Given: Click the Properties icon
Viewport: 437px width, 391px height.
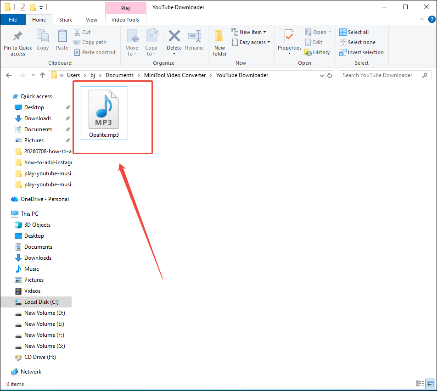Looking at the screenshot, I should pos(289,36).
